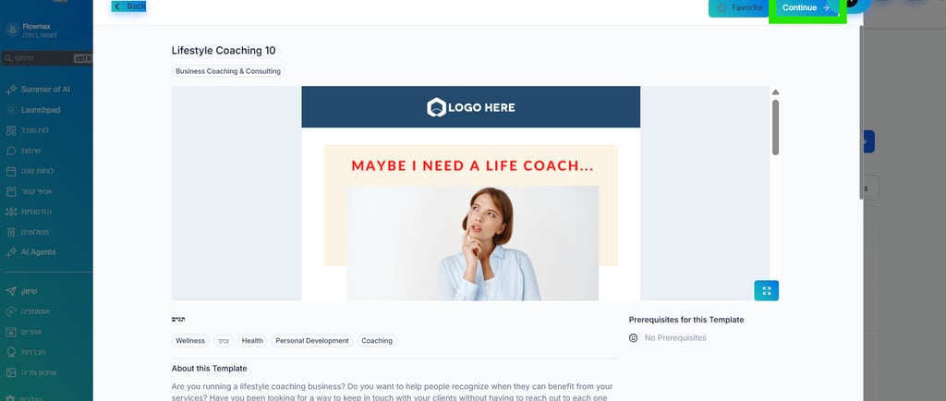Expand template preview to fullscreen
The image size is (946, 401).
[766, 291]
